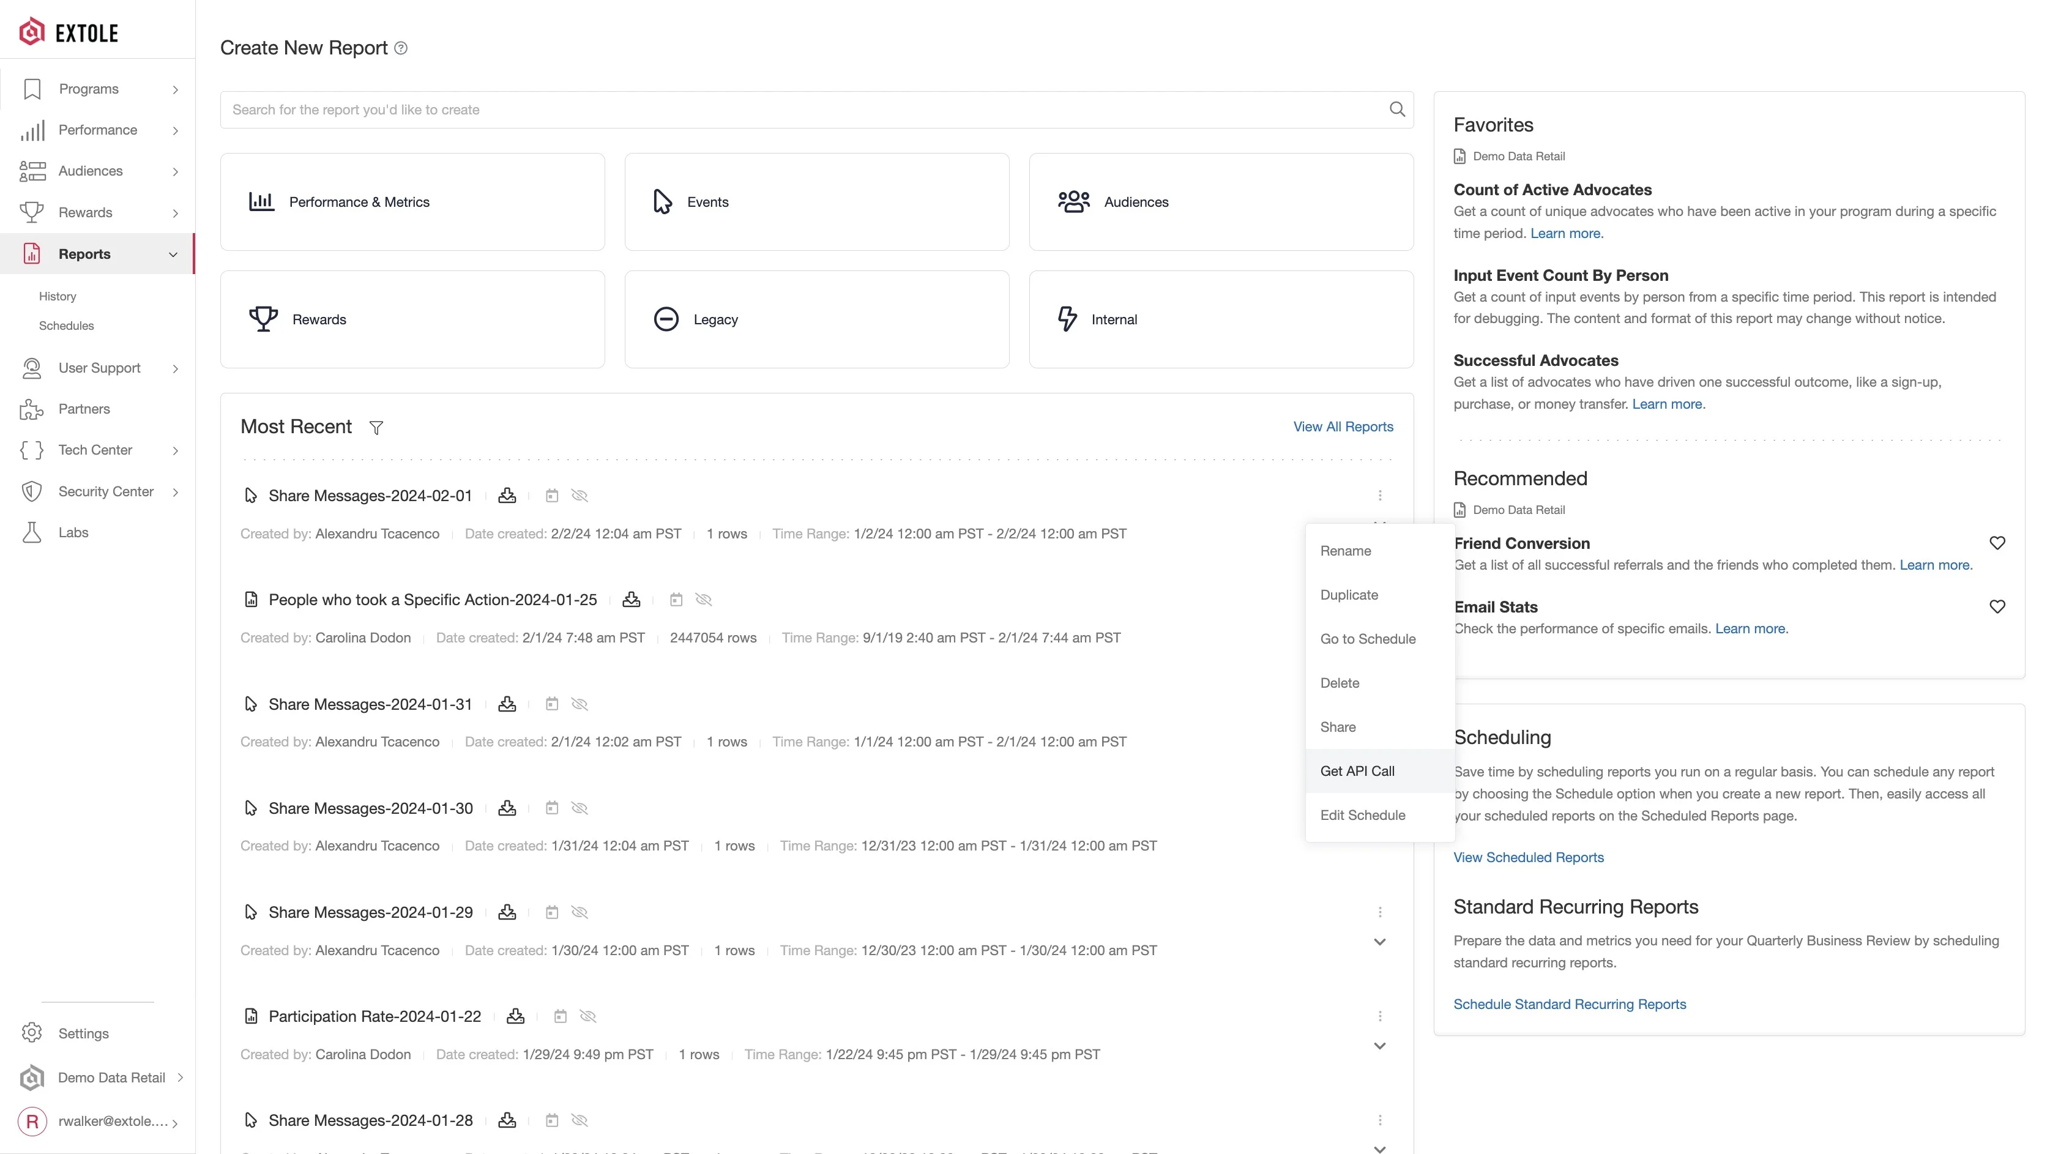
Task: Select Rename in the context menu
Action: [x=1380, y=551]
